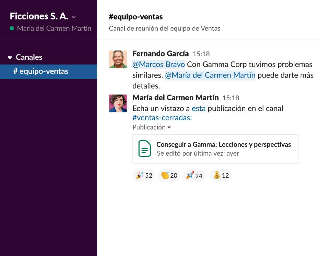Viewport: 322px width, 256px height.
Task: Collapse the Canales section triangle
Action: point(10,58)
